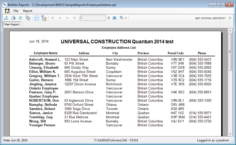Click the report title UNIVERSAL CONSTRUCTION

tap(96, 42)
